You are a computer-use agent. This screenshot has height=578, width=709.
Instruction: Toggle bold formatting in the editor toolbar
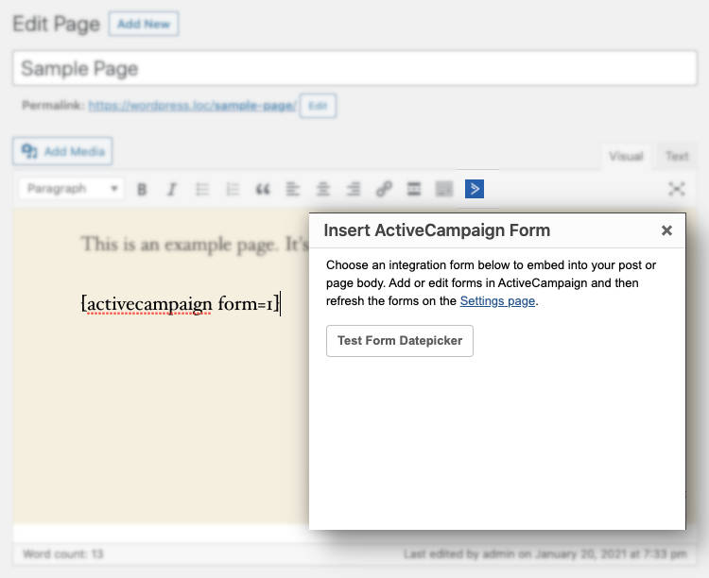142,189
